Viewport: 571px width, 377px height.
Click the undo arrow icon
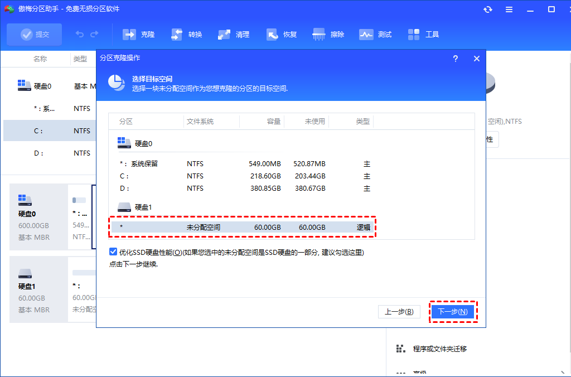point(79,34)
